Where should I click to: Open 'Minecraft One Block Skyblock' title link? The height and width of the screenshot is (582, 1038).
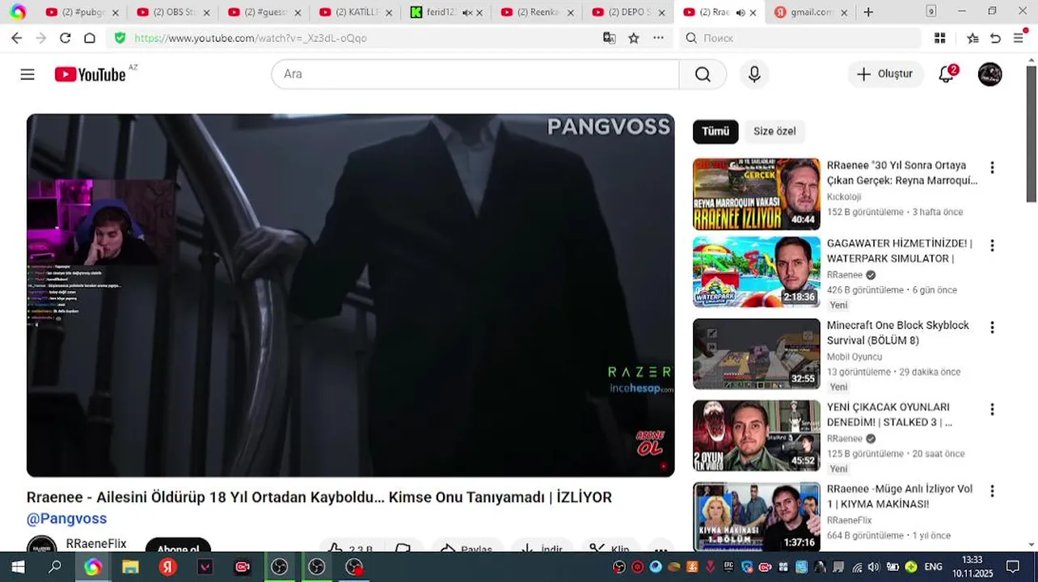(x=897, y=332)
